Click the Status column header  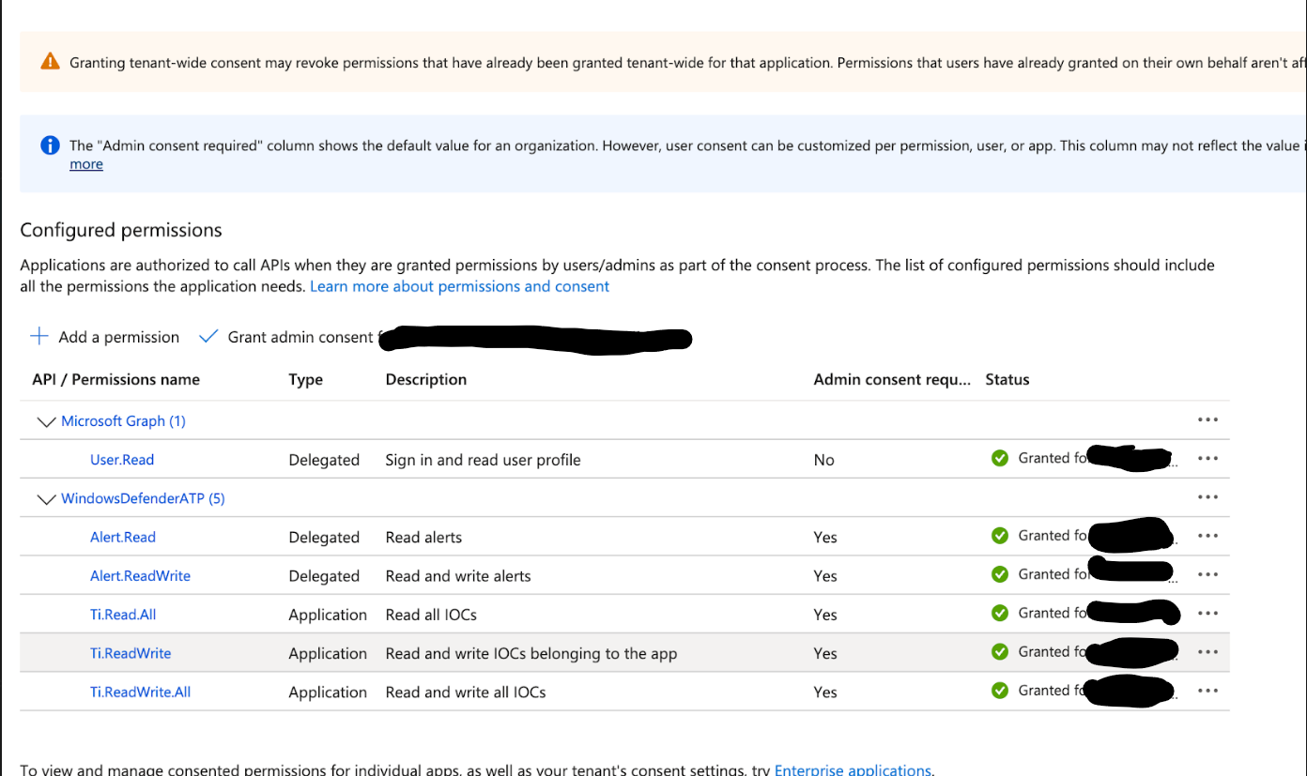pyautogui.click(x=1007, y=379)
